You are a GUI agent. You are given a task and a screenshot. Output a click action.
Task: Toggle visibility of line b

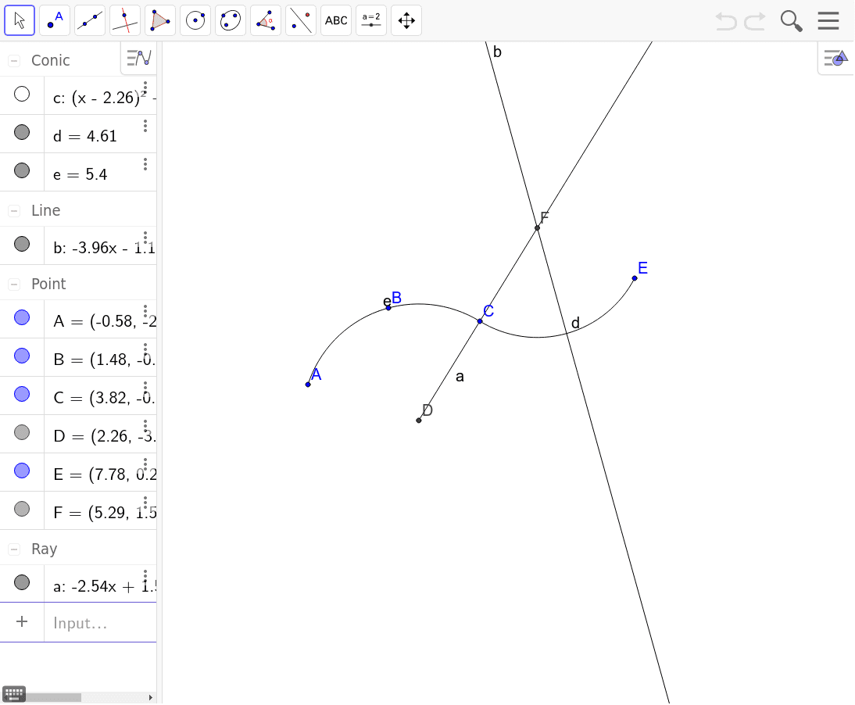click(x=22, y=245)
